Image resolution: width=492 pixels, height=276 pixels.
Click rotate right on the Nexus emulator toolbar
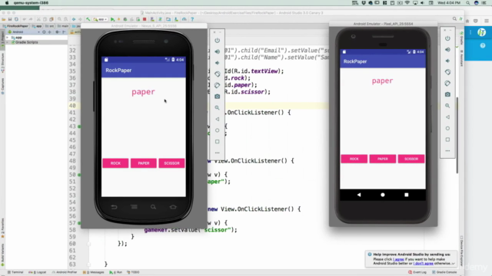click(217, 85)
